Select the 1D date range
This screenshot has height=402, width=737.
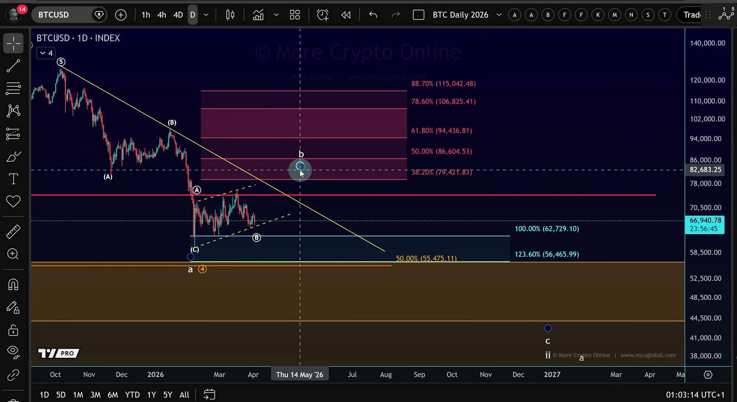(44, 395)
